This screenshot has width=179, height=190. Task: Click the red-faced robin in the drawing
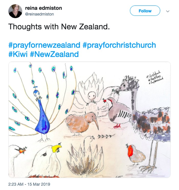tap(135, 154)
